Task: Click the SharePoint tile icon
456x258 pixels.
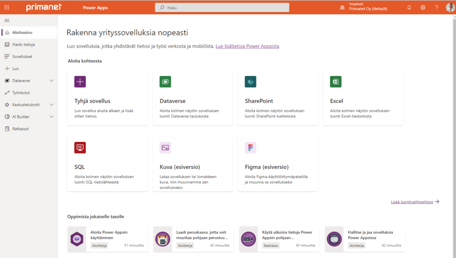Action: click(250, 82)
